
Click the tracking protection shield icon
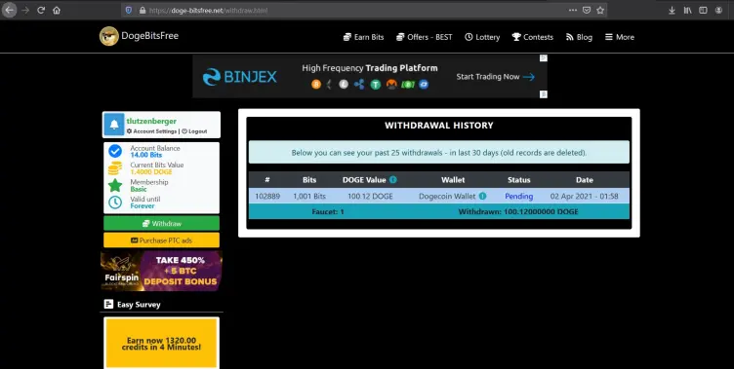[129, 10]
